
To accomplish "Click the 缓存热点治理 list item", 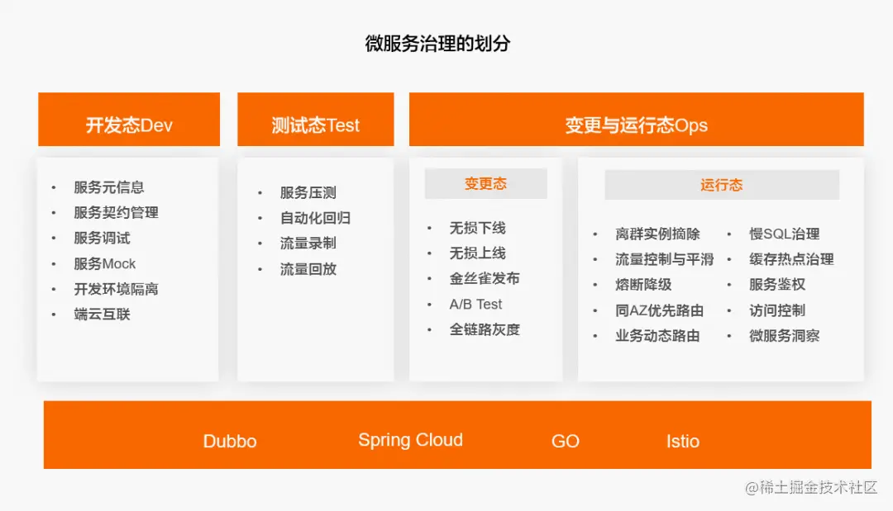I will (x=791, y=259).
